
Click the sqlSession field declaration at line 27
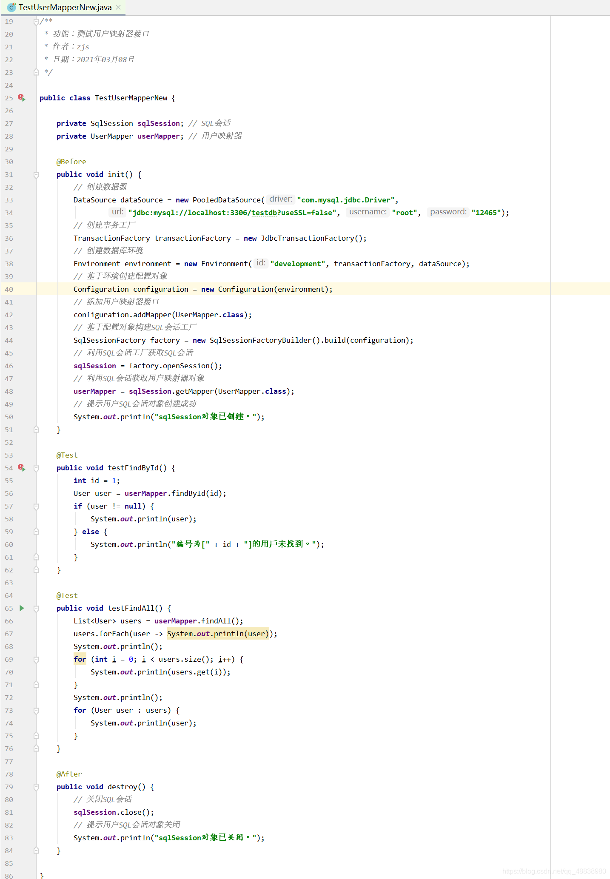coord(159,123)
